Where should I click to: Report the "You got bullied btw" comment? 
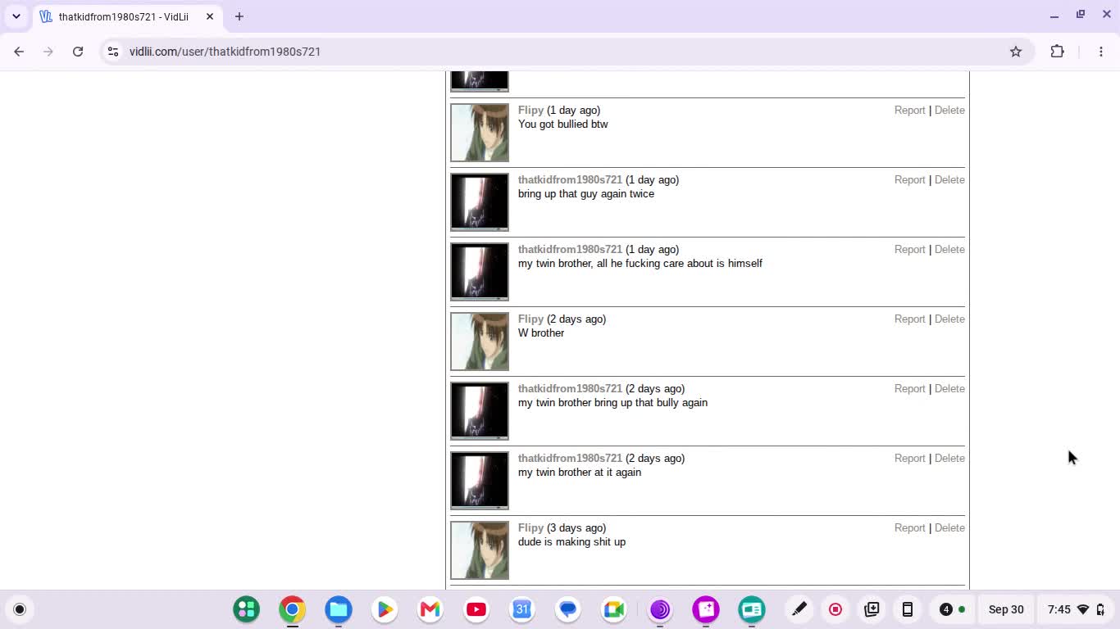[x=909, y=111]
